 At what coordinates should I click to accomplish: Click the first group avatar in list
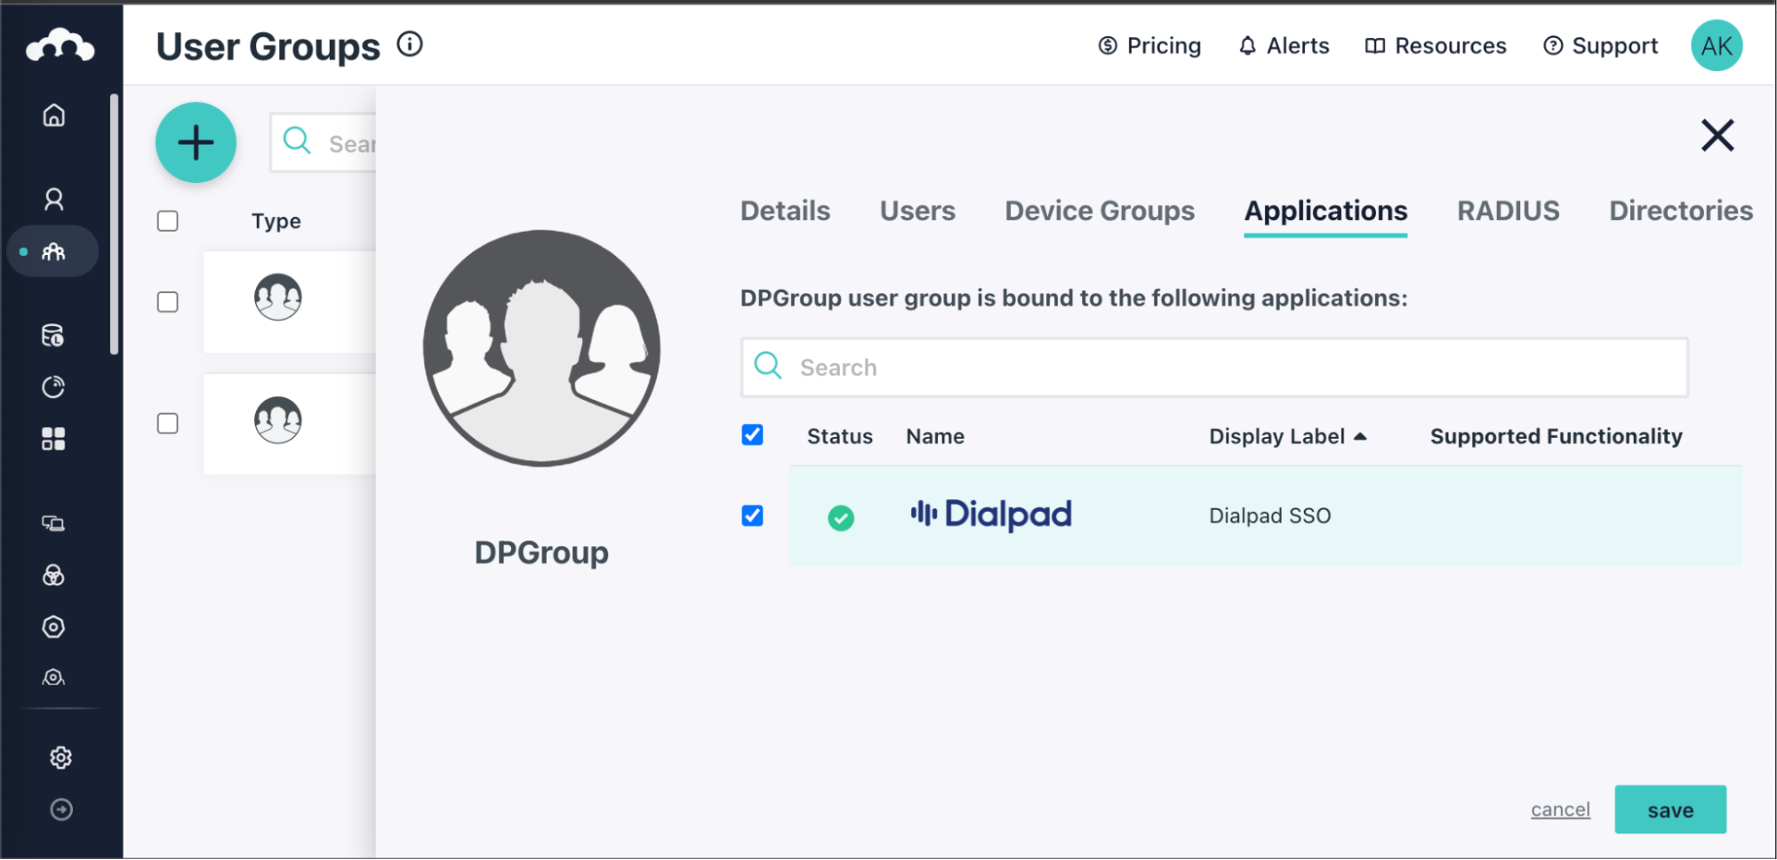[278, 297]
